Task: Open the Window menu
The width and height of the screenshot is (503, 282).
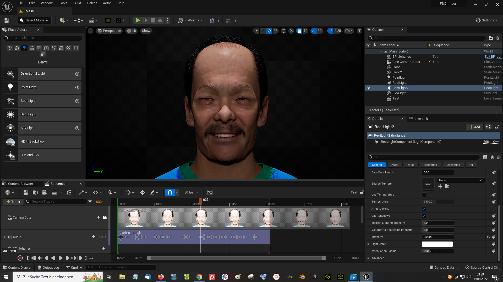Action: click(x=47, y=3)
